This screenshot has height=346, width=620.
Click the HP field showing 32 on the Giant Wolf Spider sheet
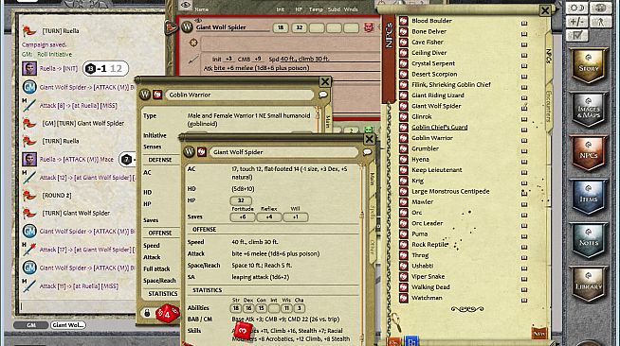[x=241, y=200]
